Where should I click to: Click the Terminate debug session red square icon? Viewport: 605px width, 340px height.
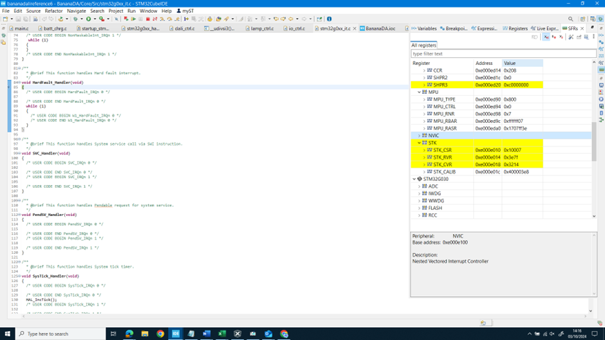(x=148, y=19)
